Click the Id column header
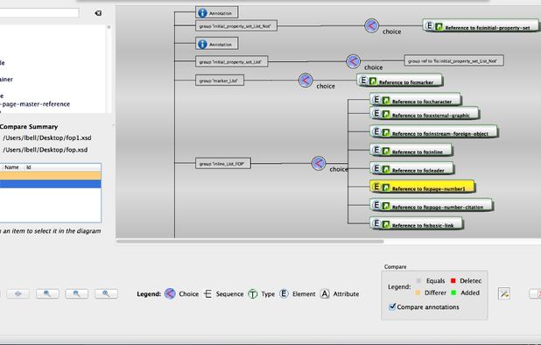This screenshot has height=345, width=541. point(29,167)
